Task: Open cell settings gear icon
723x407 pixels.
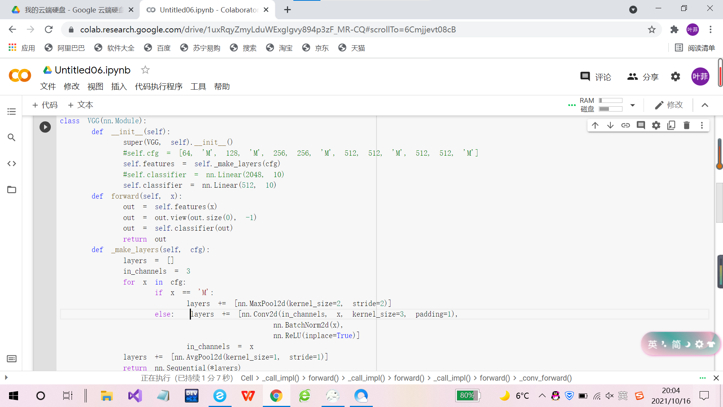Action: [x=656, y=125]
